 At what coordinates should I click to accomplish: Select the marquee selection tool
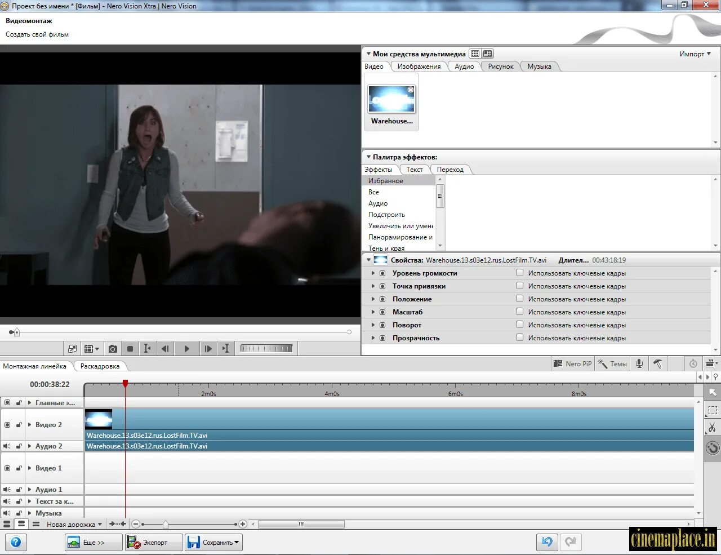point(713,410)
